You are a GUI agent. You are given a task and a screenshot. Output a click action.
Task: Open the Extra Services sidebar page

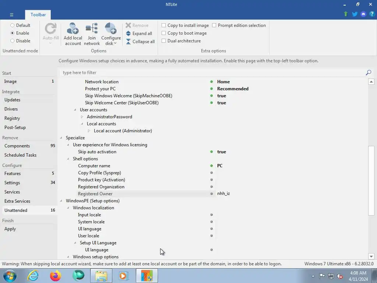(x=29, y=201)
